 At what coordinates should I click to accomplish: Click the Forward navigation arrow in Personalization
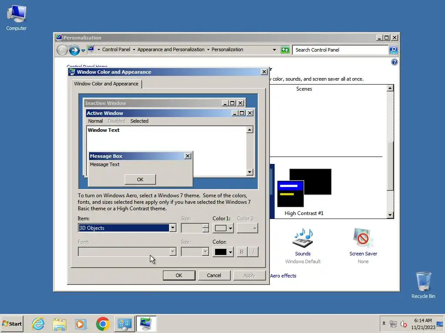tap(74, 50)
